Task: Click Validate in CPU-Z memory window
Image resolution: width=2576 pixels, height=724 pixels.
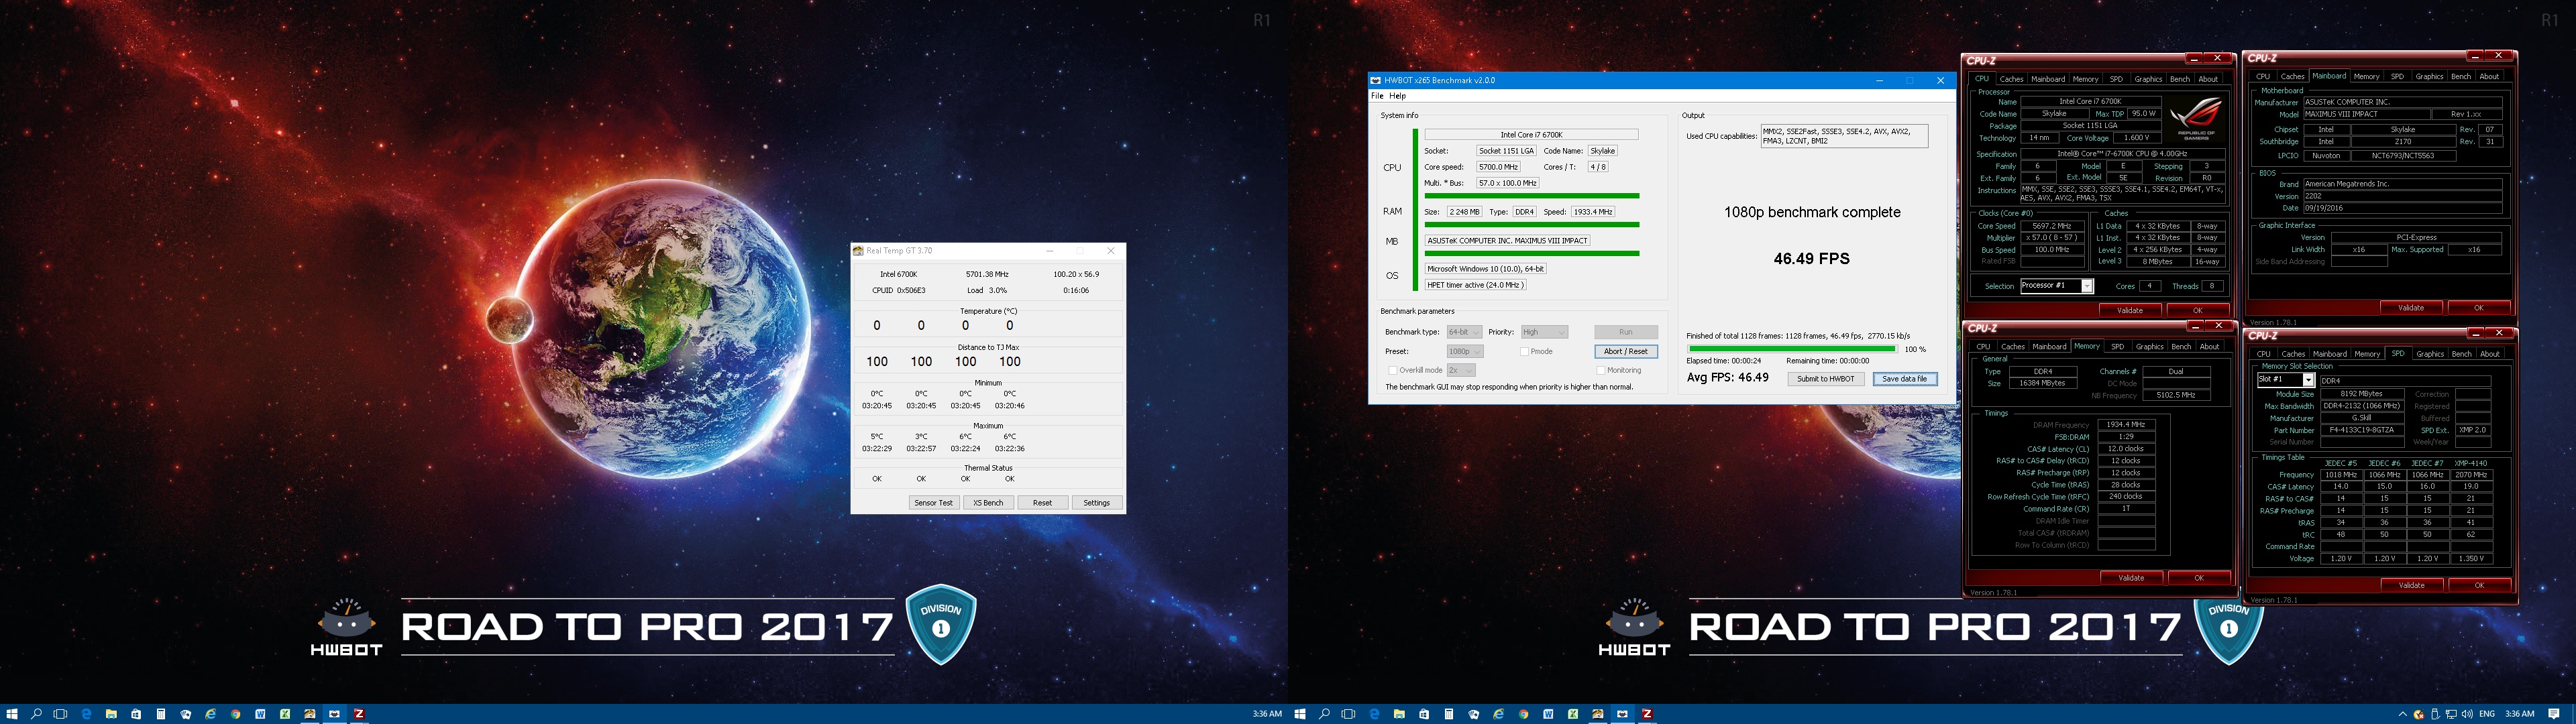Action: 2132,578
